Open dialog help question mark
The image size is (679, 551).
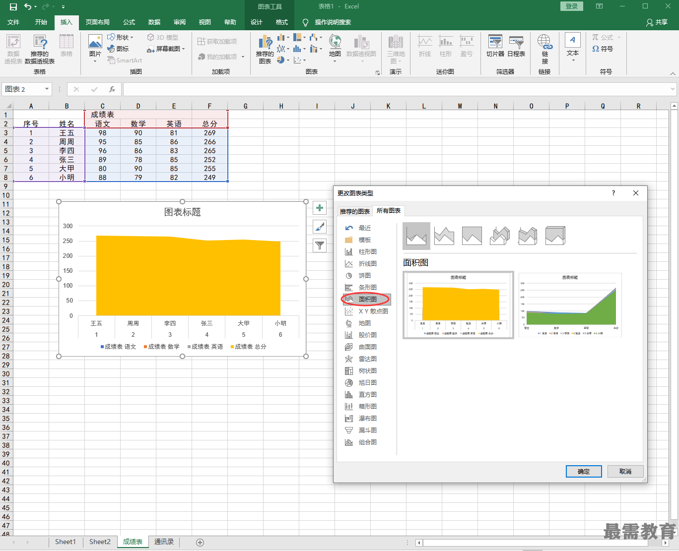tap(613, 193)
